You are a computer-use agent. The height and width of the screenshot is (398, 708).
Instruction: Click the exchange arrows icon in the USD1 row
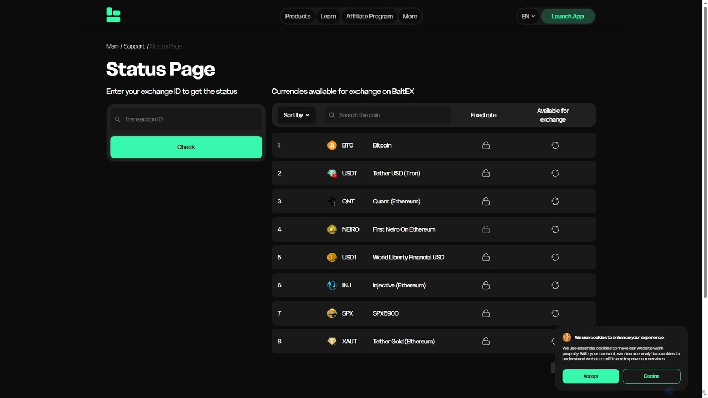pos(555,258)
